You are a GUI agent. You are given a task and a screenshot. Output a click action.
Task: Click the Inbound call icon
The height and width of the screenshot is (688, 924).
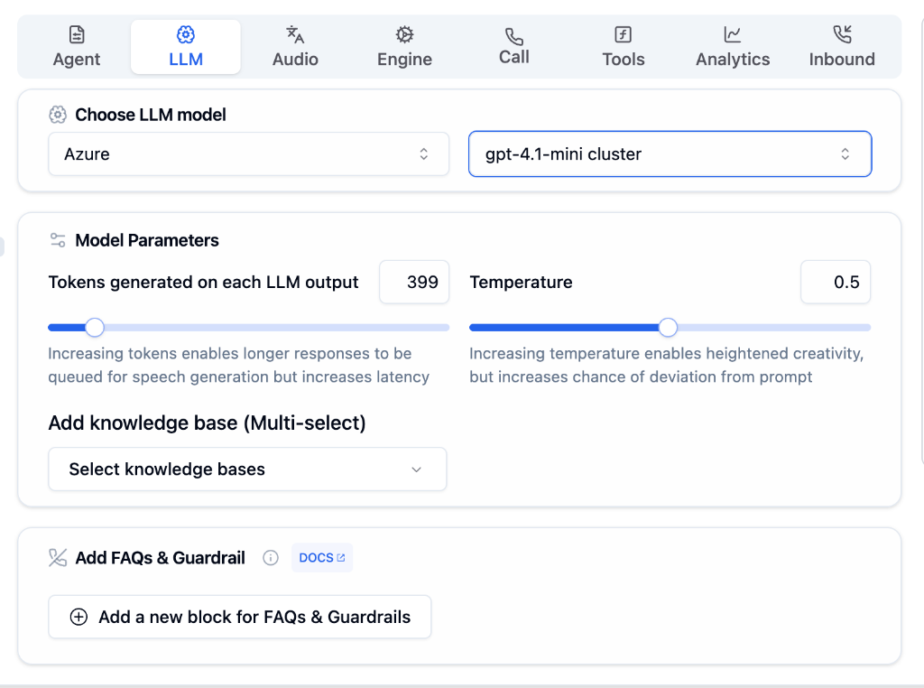[x=842, y=34]
